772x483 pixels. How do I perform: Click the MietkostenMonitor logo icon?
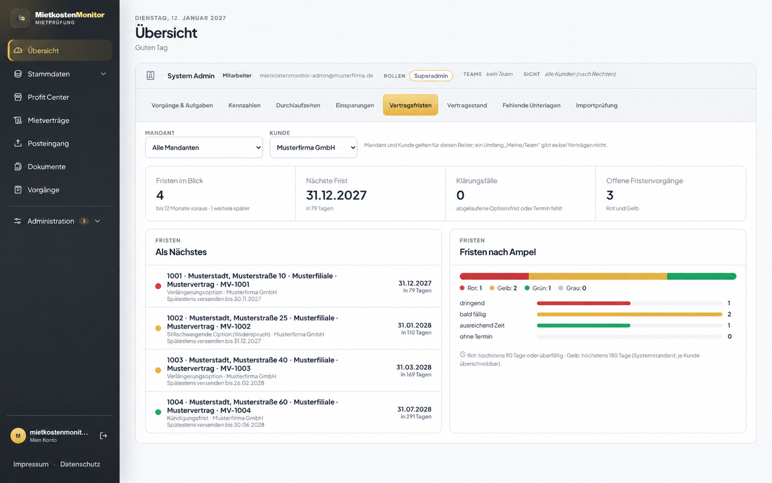click(x=20, y=18)
